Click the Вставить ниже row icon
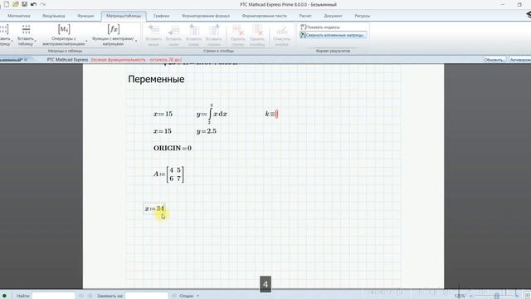 (173, 30)
